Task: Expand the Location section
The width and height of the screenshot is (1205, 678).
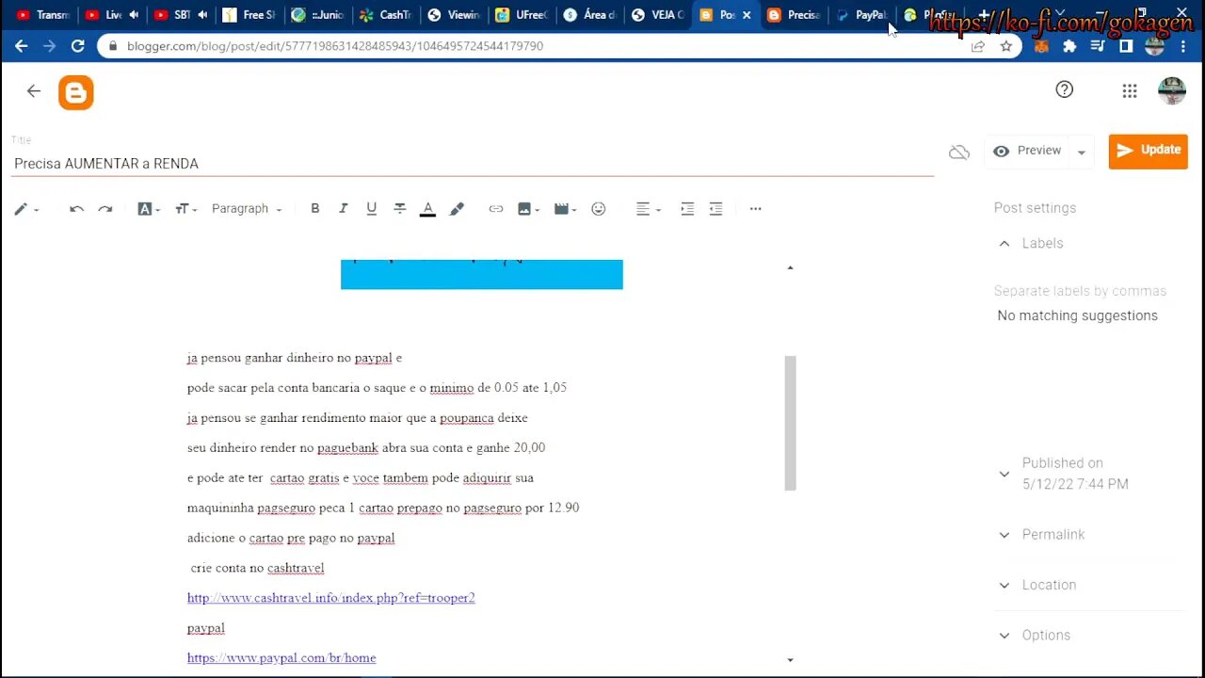Action: click(x=1004, y=585)
